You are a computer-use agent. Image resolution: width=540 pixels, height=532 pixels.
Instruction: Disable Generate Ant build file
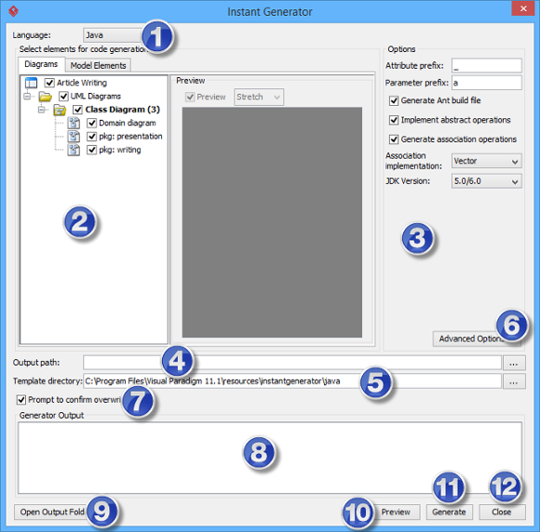[394, 100]
